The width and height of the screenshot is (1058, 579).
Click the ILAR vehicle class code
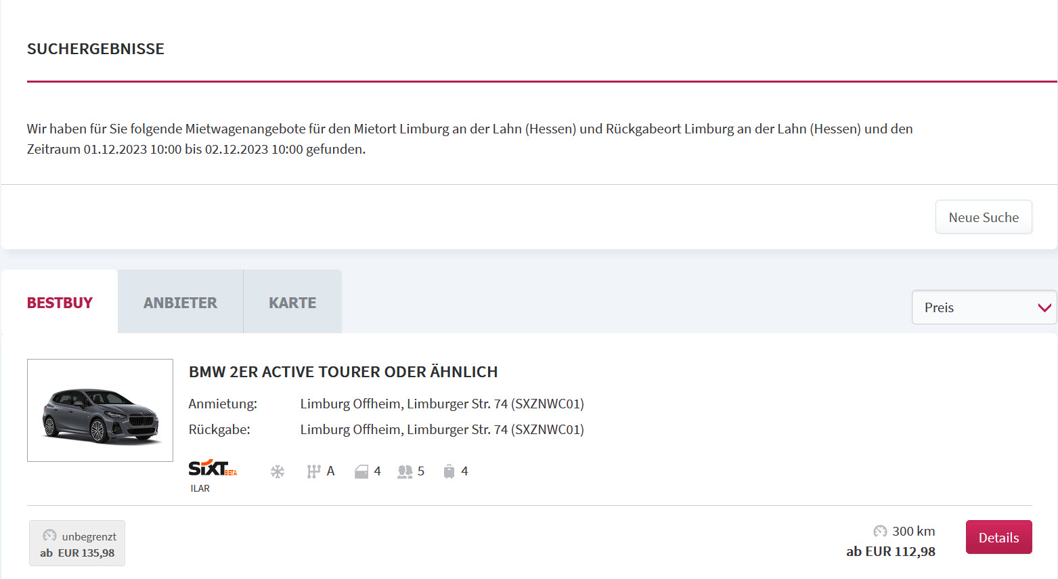200,488
